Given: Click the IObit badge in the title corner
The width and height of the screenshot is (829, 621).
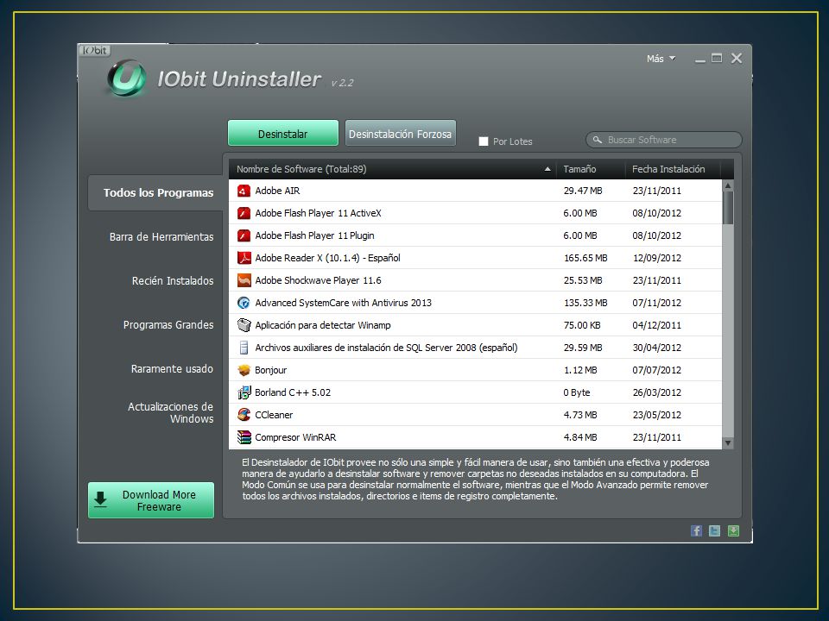Looking at the screenshot, I should click(x=95, y=50).
